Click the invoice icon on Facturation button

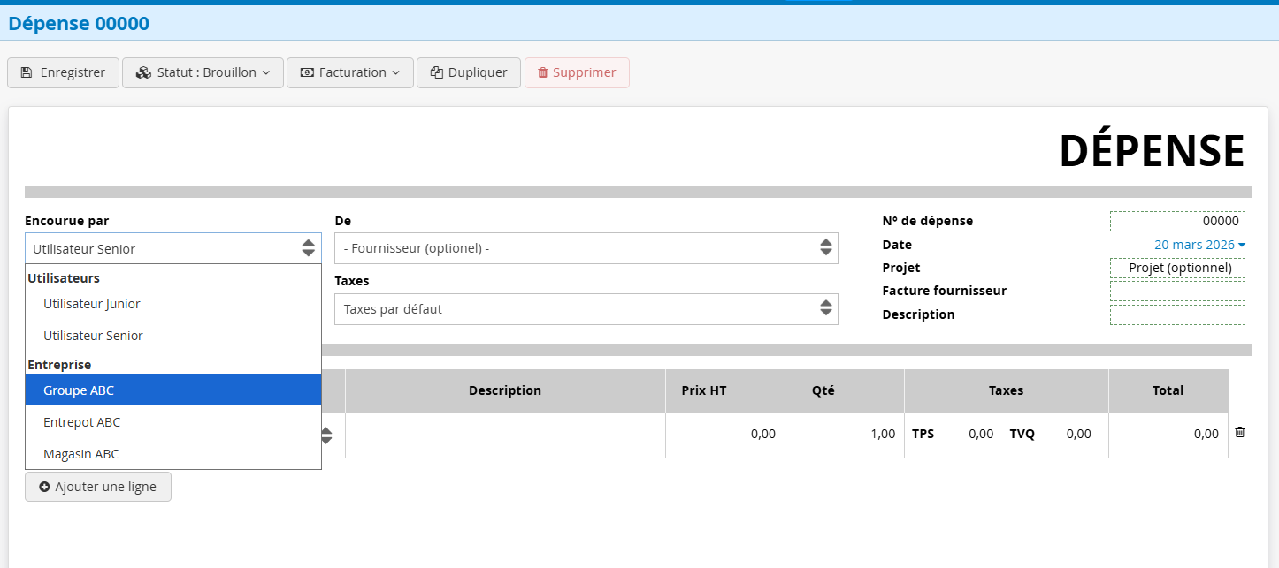pyautogui.click(x=307, y=72)
